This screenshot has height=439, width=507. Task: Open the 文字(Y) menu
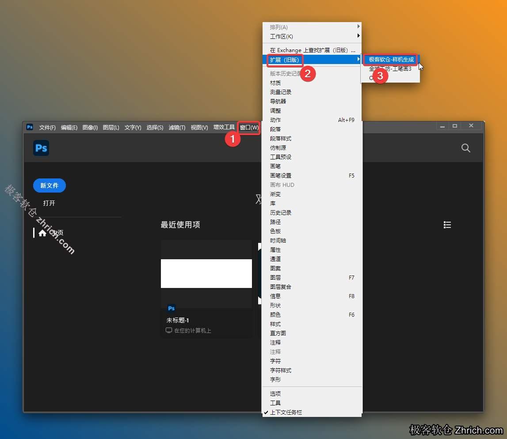pyautogui.click(x=133, y=128)
